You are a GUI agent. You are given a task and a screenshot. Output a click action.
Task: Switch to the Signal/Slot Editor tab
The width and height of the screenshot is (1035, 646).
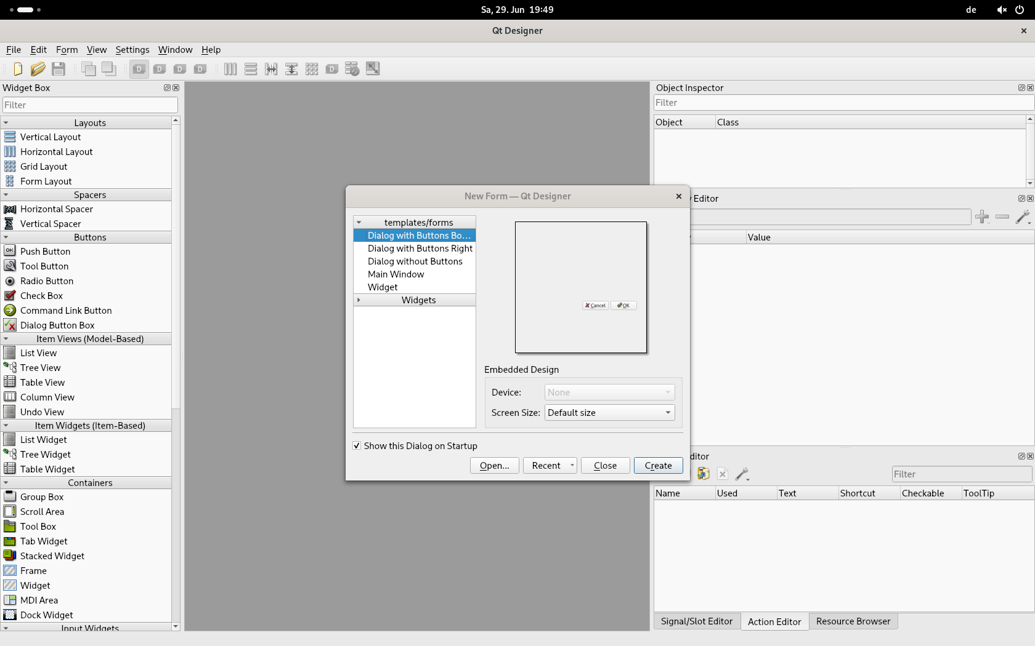point(697,621)
